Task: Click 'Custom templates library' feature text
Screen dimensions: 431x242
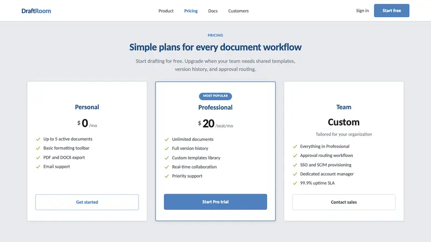Action: click(x=196, y=158)
